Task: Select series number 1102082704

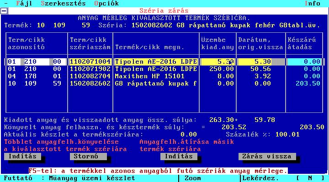Action: point(90,76)
